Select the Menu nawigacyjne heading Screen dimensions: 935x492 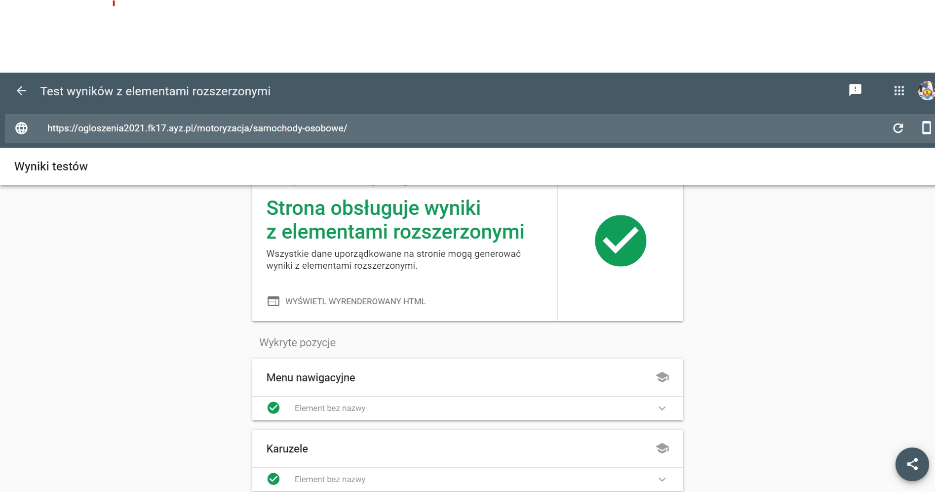(311, 378)
